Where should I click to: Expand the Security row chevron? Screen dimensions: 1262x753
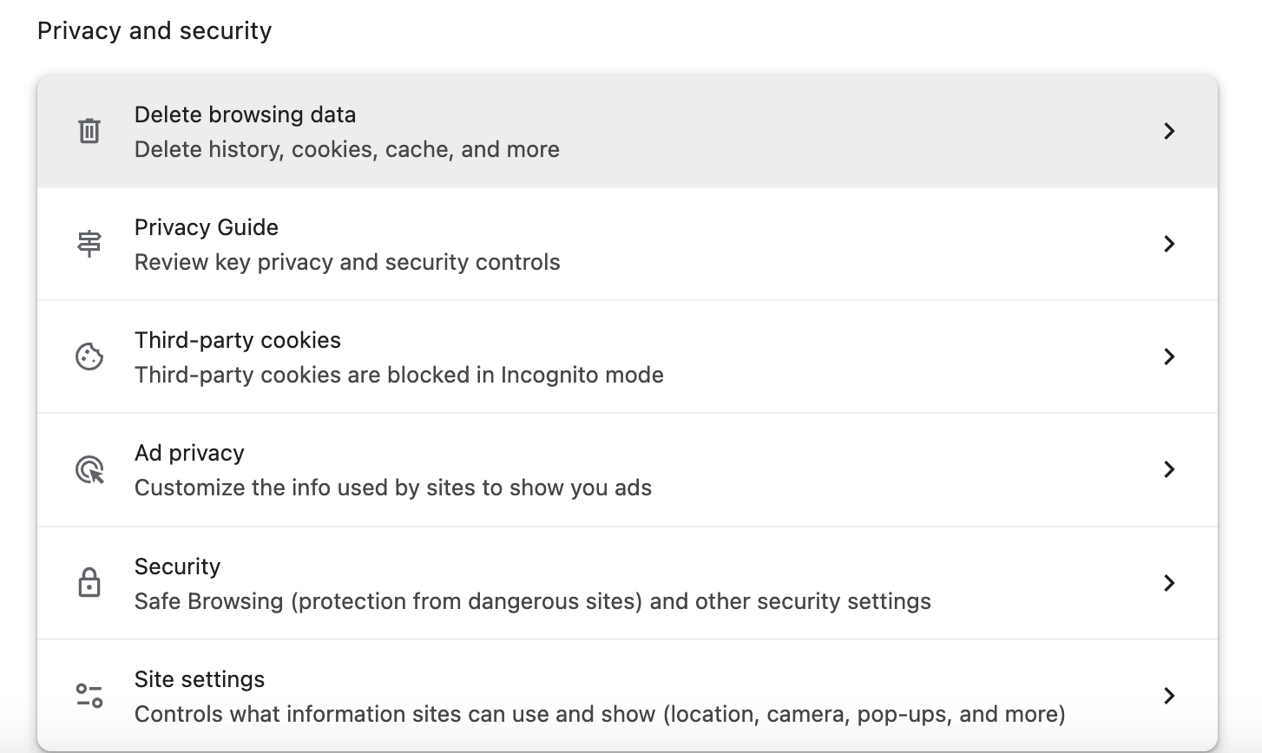[x=1169, y=582]
